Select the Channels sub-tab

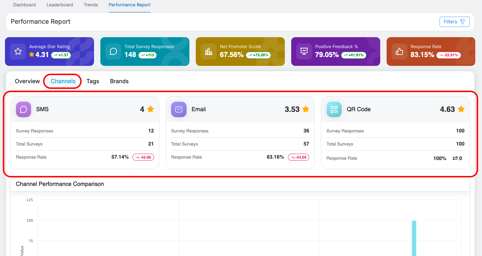click(x=63, y=81)
